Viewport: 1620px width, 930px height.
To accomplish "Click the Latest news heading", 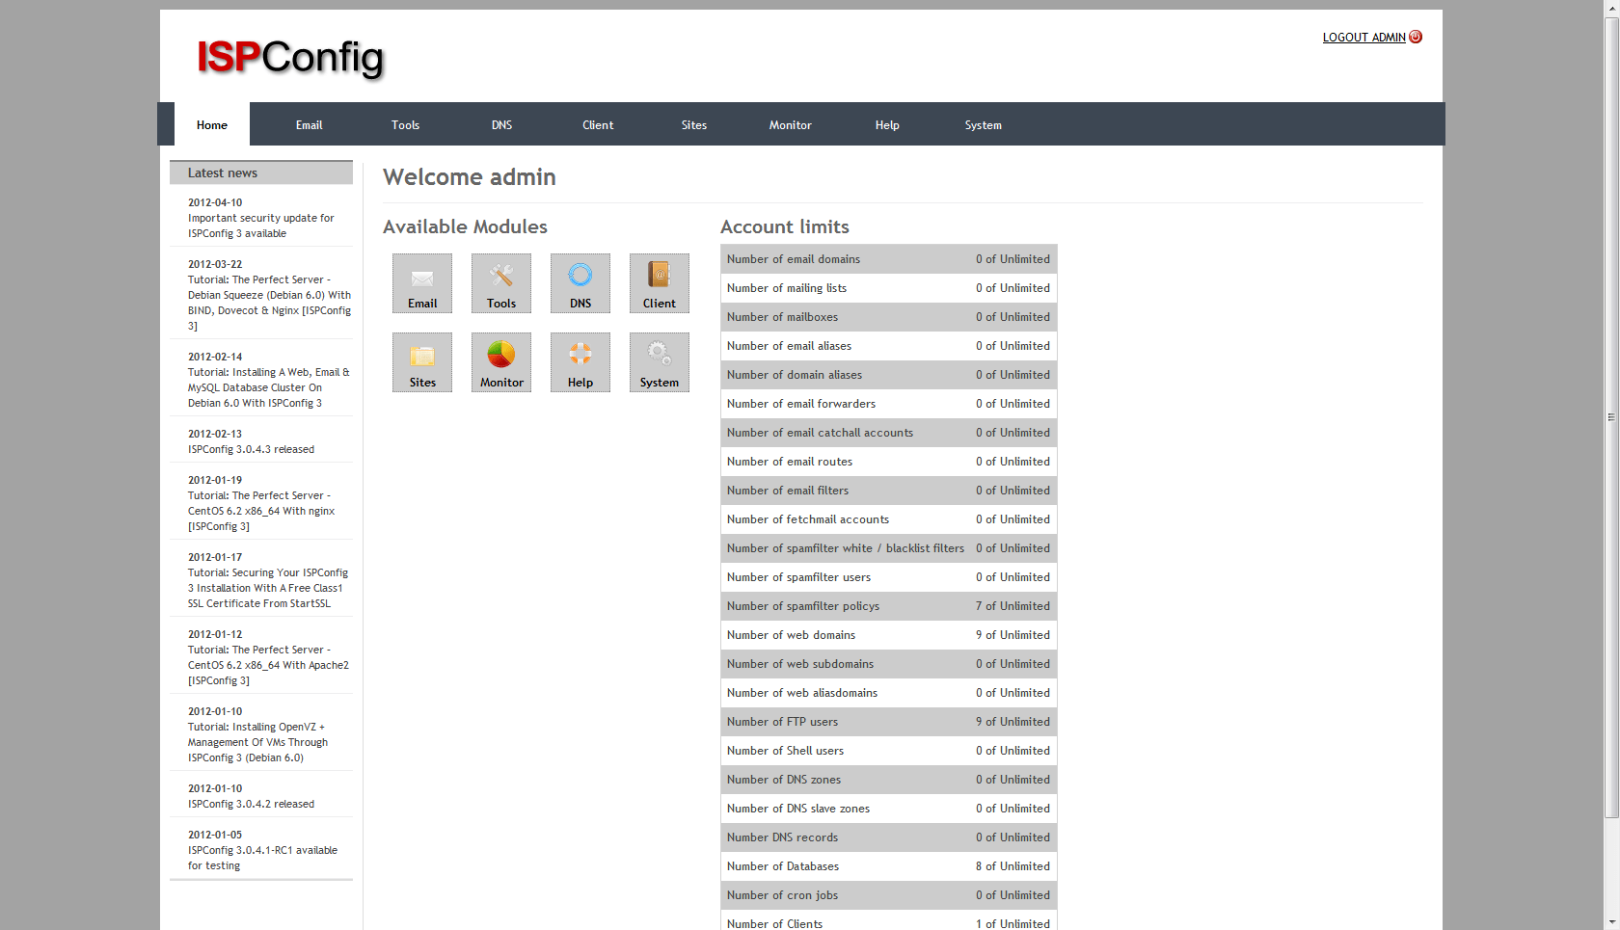I will pyautogui.click(x=223, y=173).
